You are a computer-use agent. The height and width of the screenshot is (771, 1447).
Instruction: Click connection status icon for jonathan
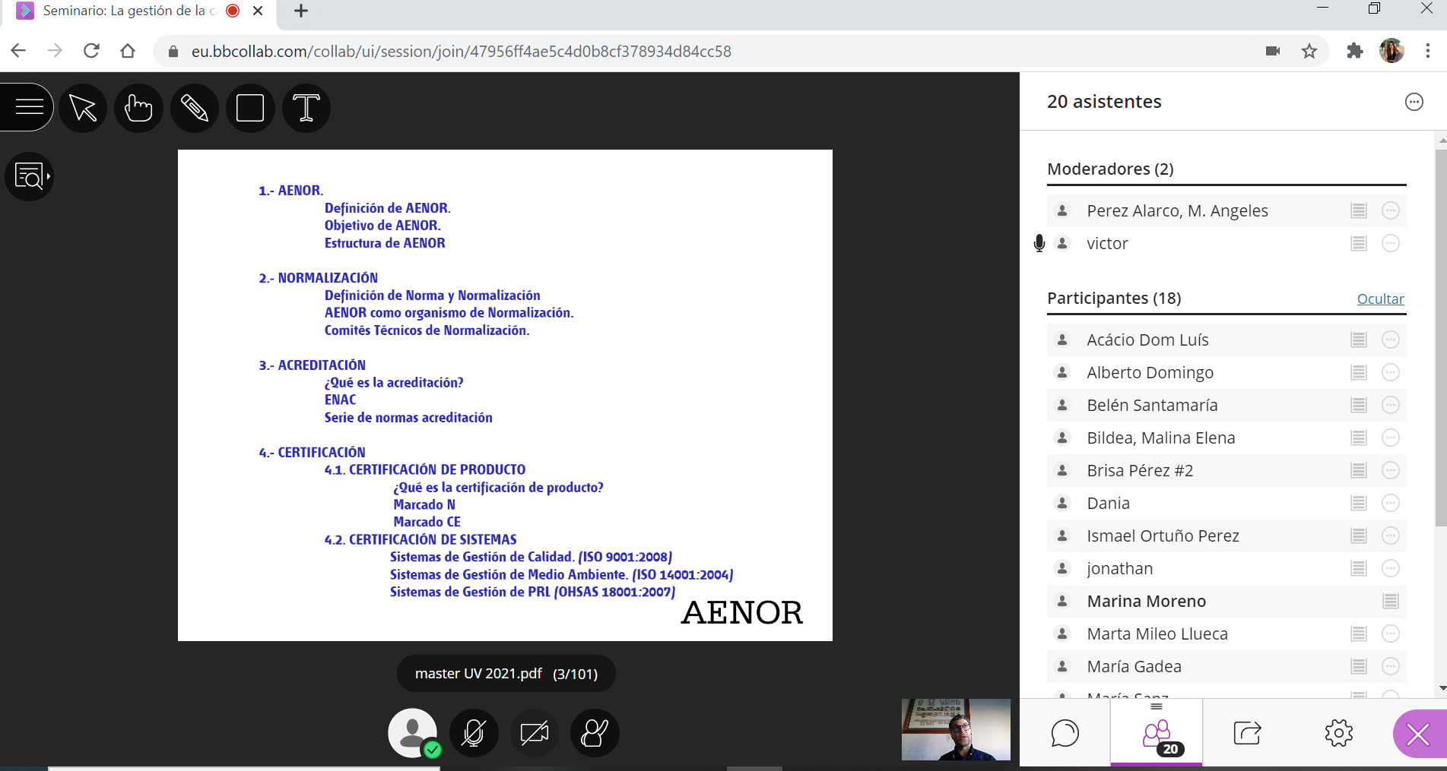[x=1359, y=568]
